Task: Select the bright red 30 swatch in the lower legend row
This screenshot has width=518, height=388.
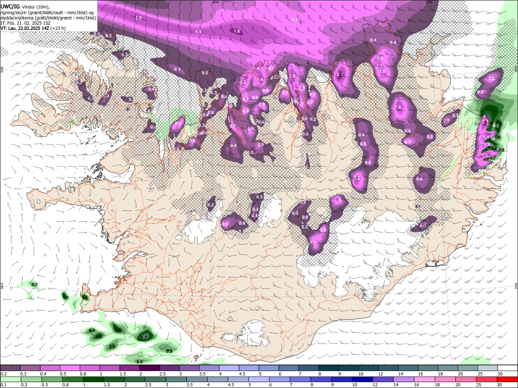Action: 507,380
